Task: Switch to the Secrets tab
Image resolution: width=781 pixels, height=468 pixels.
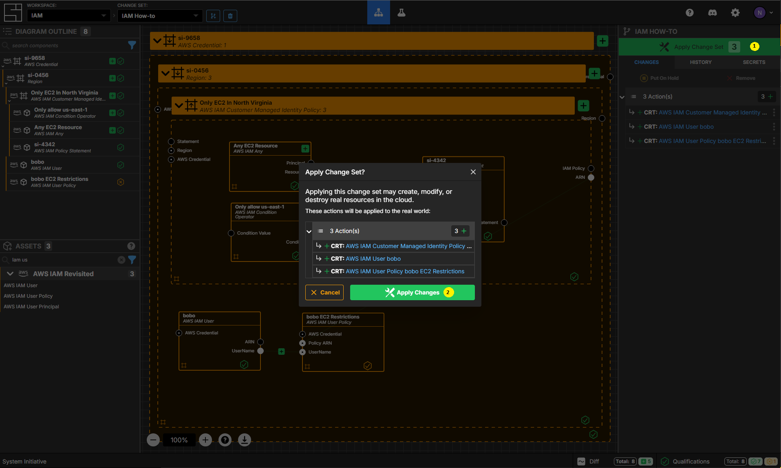Action: (x=754, y=62)
